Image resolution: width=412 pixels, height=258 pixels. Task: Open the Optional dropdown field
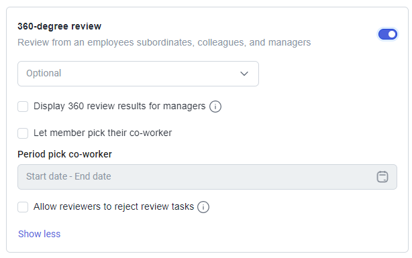[138, 74]
